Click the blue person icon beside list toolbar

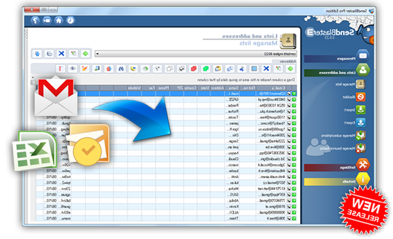click(x=37, y=54)
